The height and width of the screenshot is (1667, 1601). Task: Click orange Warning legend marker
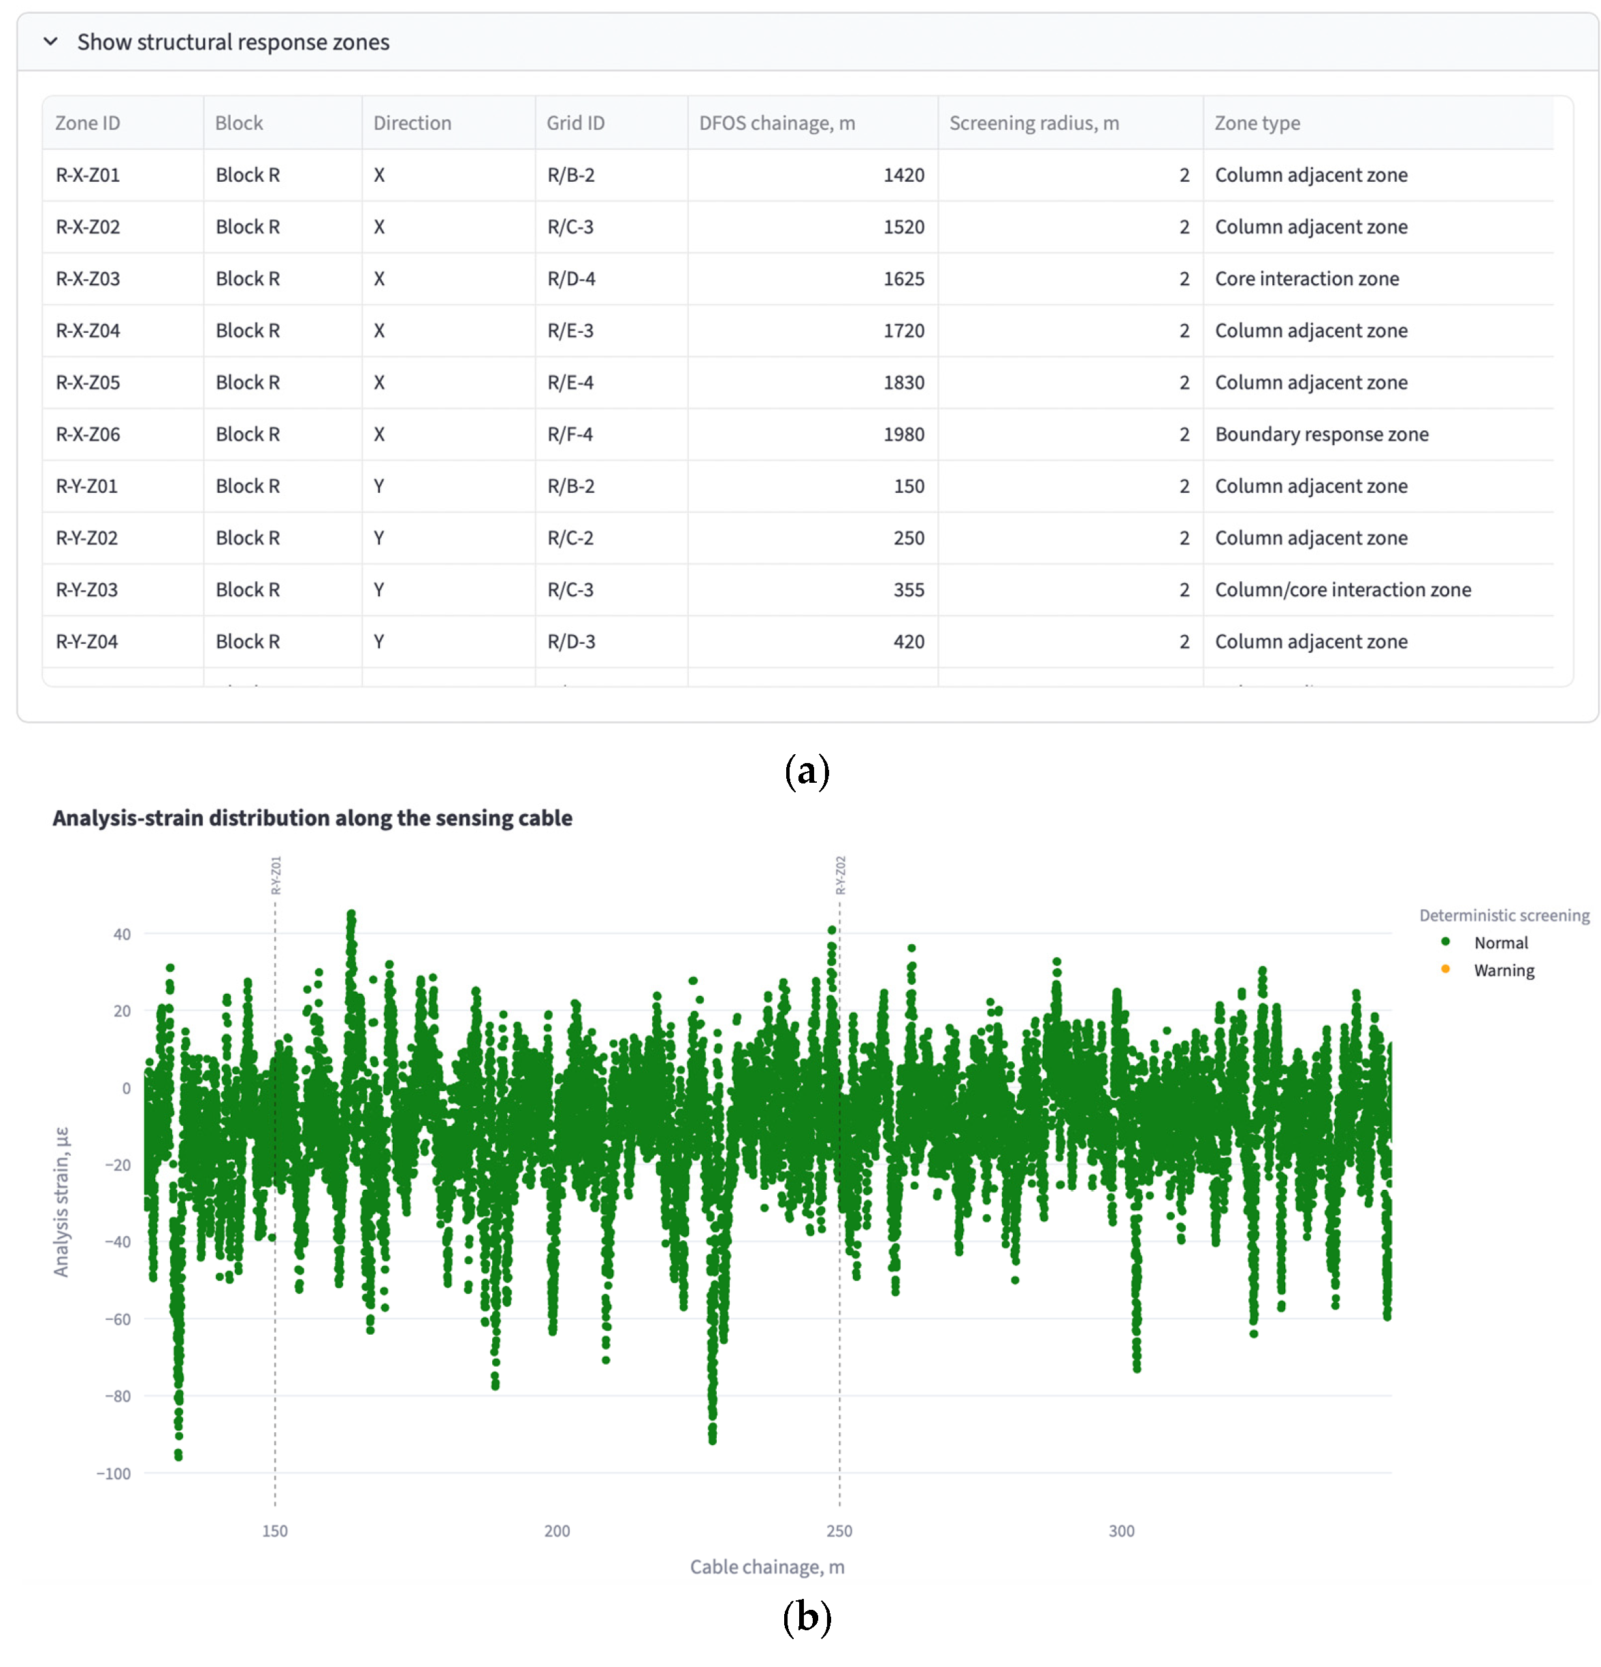1445,969
